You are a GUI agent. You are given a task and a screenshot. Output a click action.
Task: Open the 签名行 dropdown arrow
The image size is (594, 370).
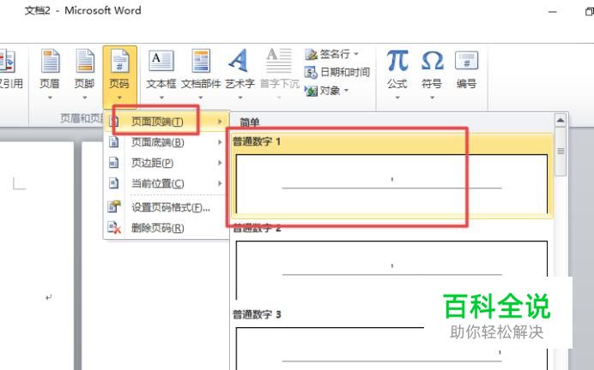[355, 54]
